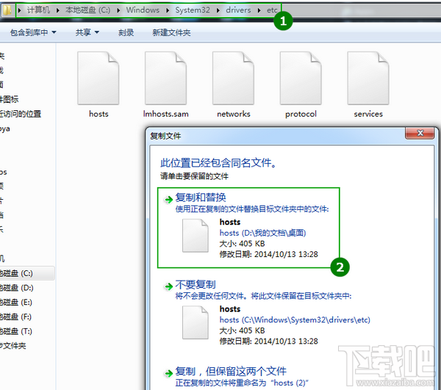
Task: Click hosts file thumbnail from C:\Windows\System32\drivers\etc
Action: (x=196, y=322)
